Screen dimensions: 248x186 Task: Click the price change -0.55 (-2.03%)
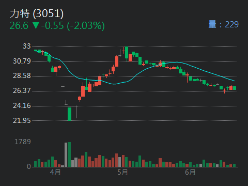pyautogui.click(x=73, y=26)
